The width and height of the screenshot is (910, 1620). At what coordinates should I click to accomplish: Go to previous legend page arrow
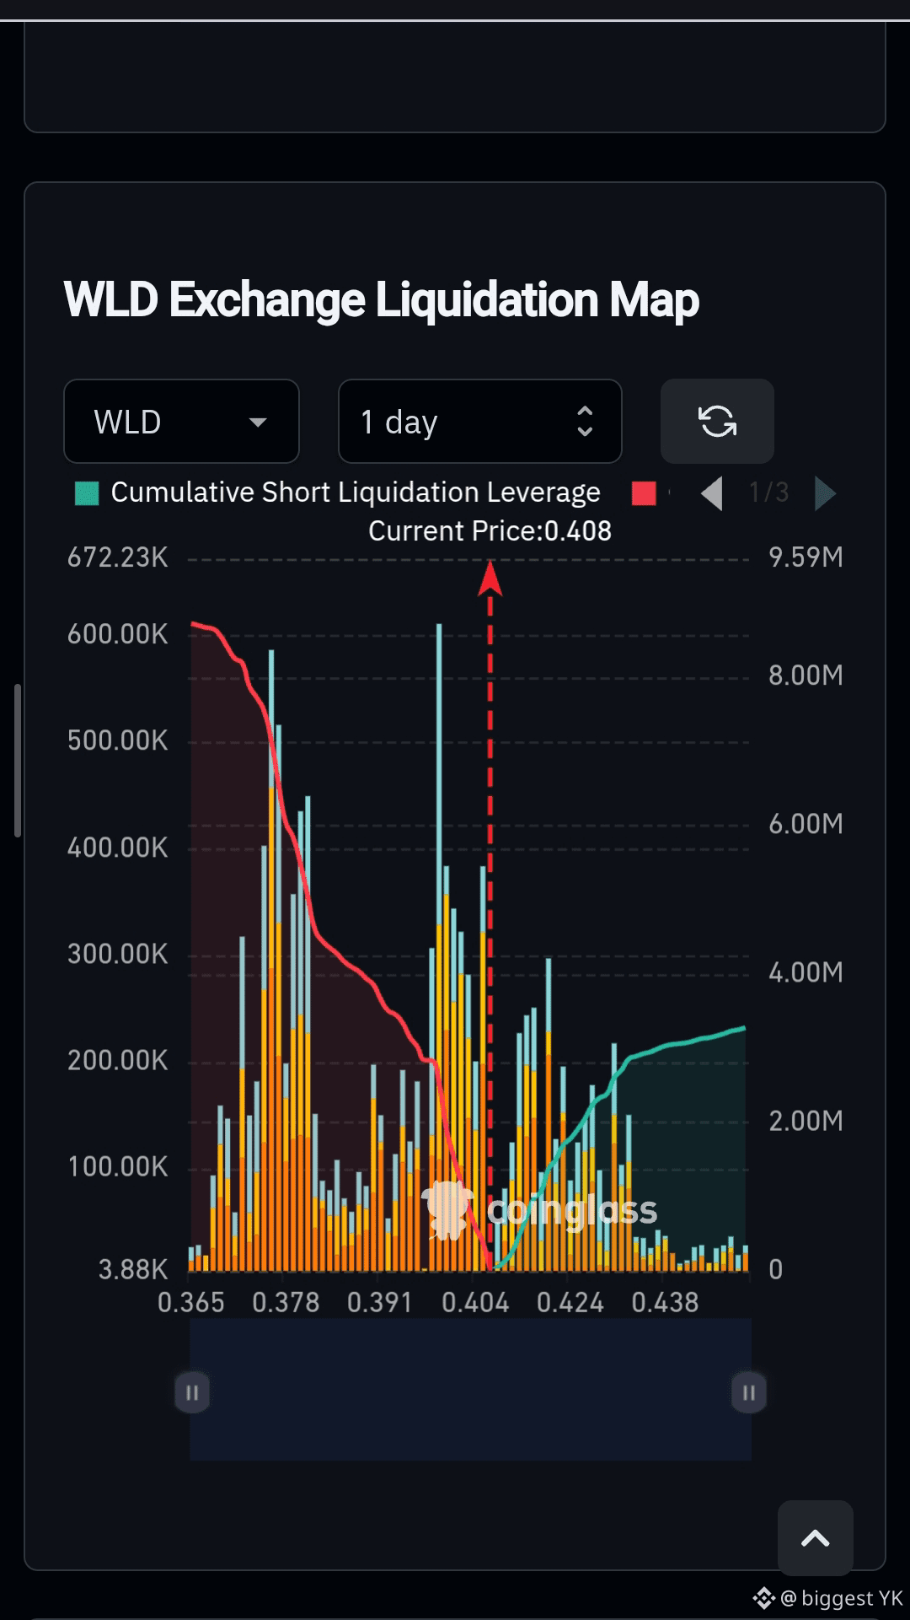pyautogui.click(x=712, y=493)
